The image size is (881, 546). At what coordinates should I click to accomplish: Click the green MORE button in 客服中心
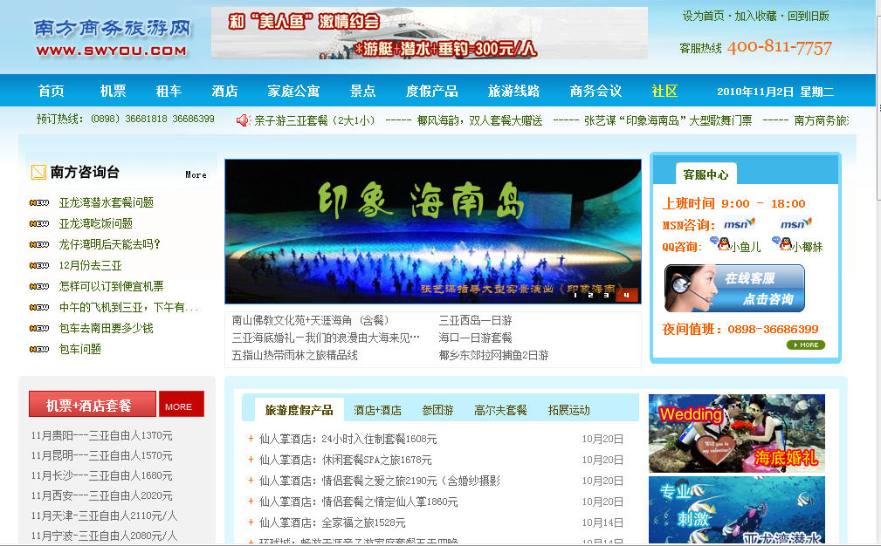tap(805, 345)
